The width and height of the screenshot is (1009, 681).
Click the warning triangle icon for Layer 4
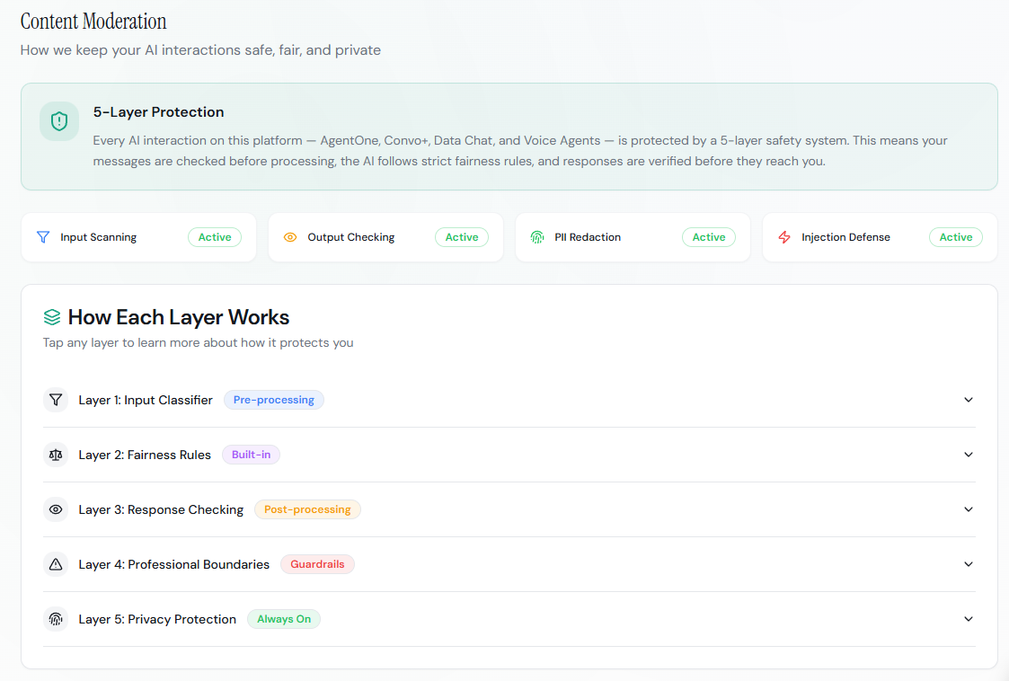pyautogui.click(x=56, y=564)
